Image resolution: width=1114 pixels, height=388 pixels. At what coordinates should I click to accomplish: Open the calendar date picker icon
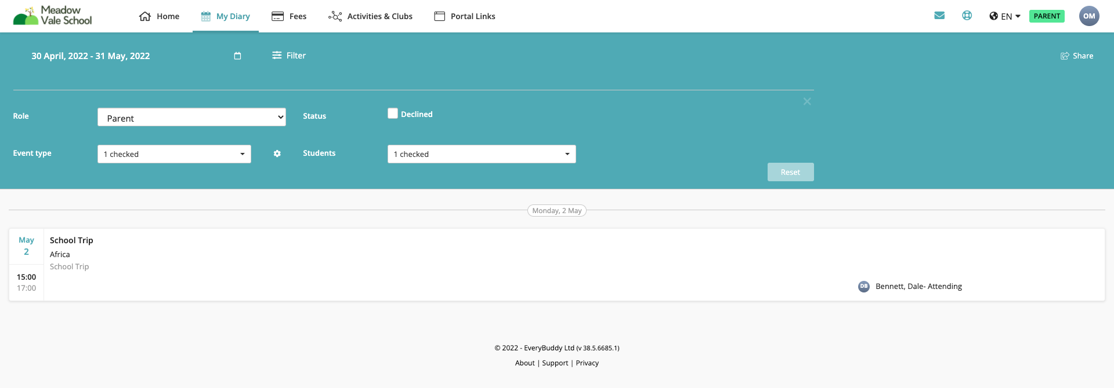(x=237, y=56)
